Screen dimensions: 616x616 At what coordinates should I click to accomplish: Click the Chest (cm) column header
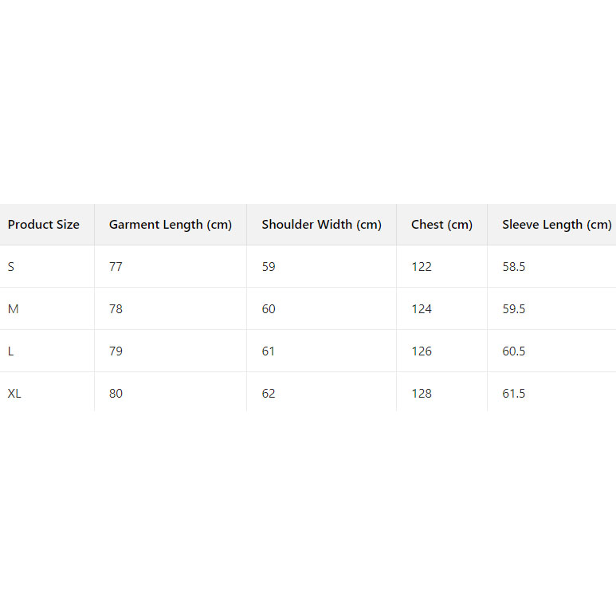click(442, 225)
